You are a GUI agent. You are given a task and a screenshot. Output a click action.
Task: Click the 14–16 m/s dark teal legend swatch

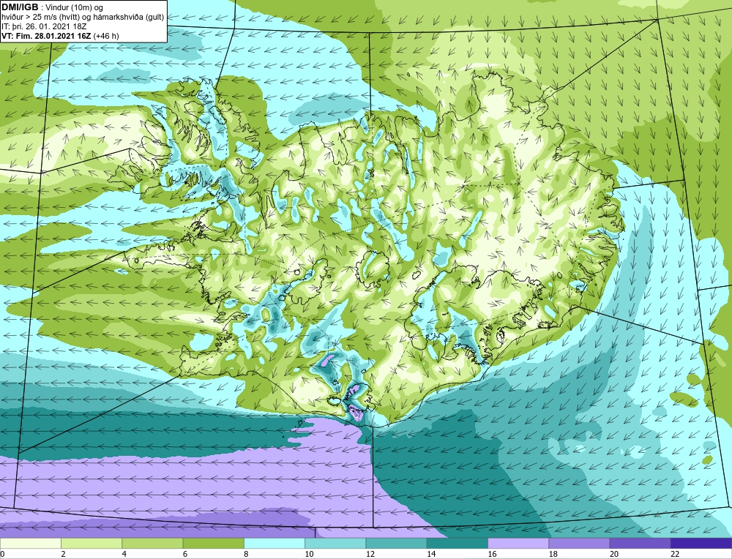coord(457,544)
